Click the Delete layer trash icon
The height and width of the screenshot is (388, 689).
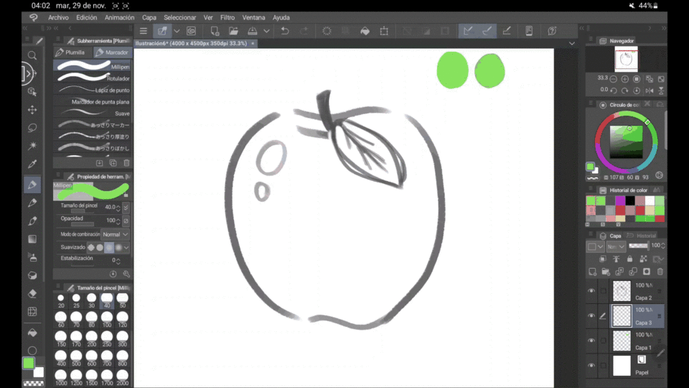point(660,272)
